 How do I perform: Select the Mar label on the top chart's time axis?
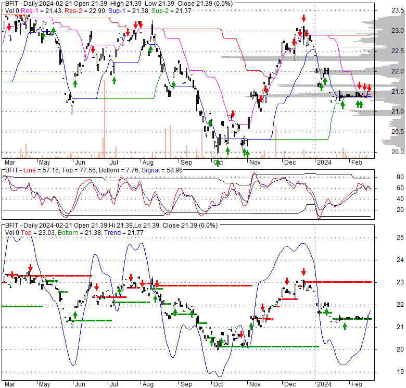10,162
